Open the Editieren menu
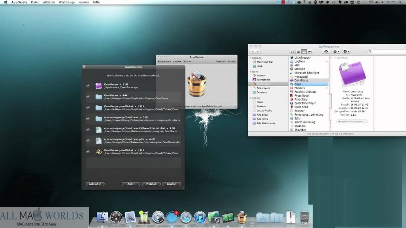 click(x=49, y=2)
